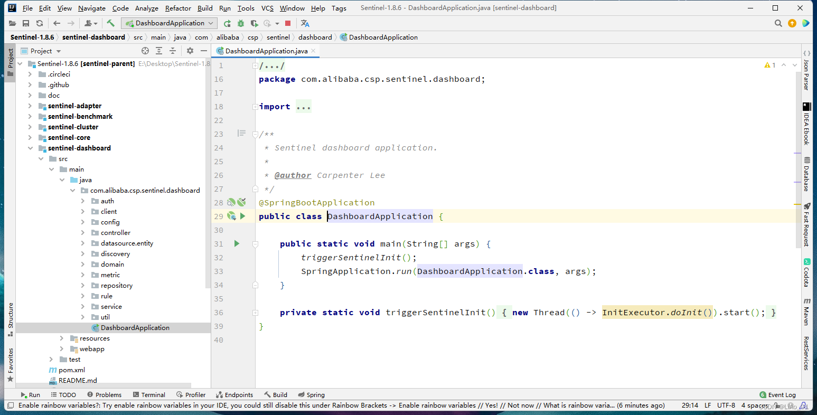Select pom.xml in the project tree
817x415 pixels.
point(72,370)
